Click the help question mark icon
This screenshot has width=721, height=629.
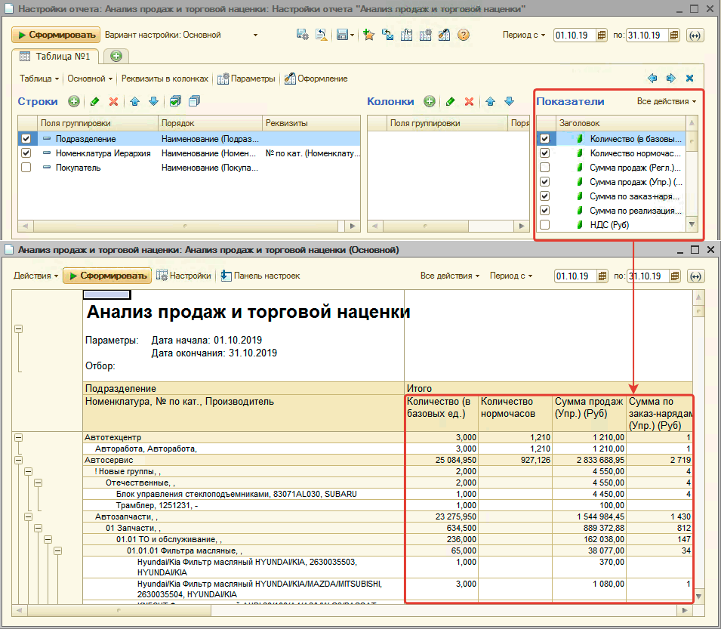[463, 35]
